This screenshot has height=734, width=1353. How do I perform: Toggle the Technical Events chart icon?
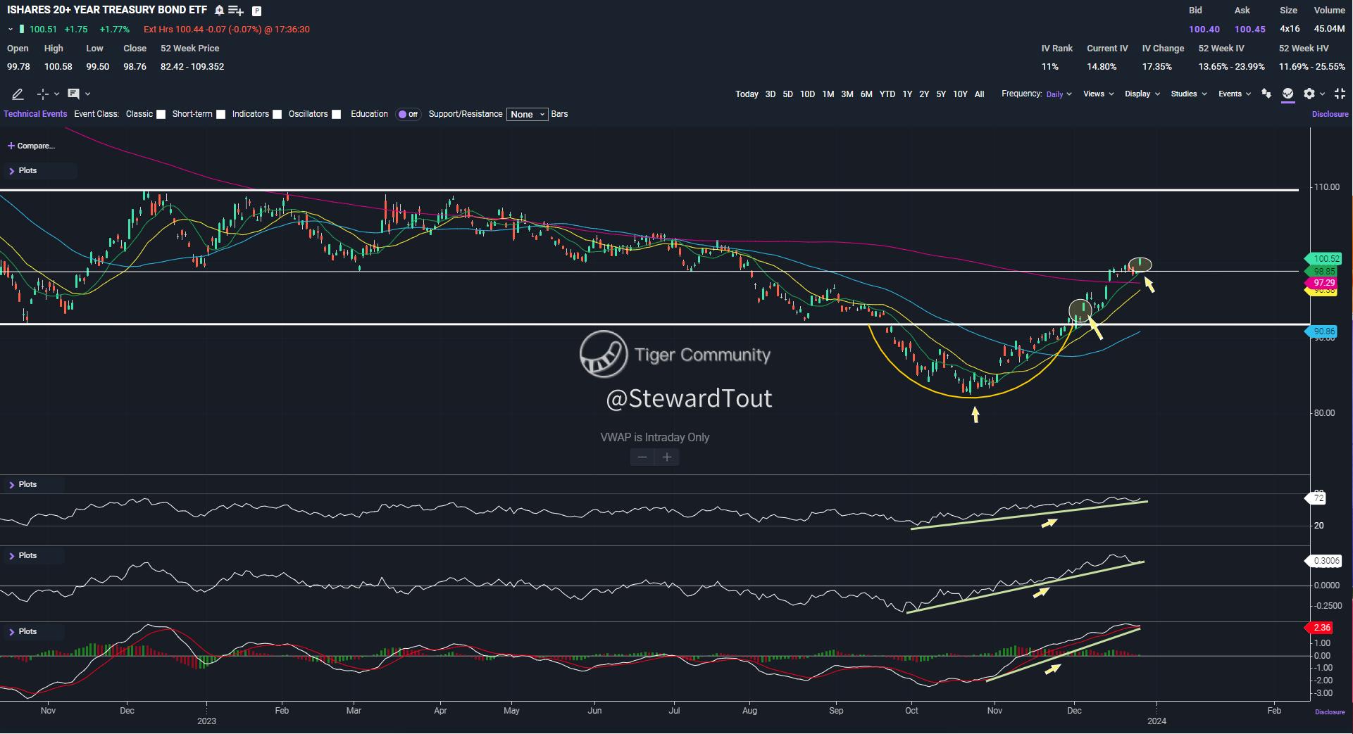(x=1288, y=94)
